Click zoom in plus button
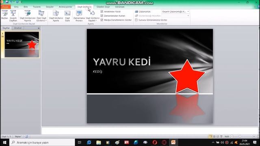The height and width of the screenshot is (146, 260). (x=254, y=136)
